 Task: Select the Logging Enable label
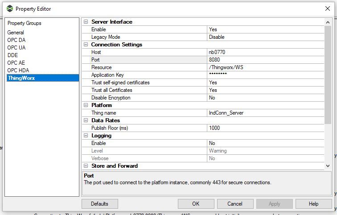[99, 143]
